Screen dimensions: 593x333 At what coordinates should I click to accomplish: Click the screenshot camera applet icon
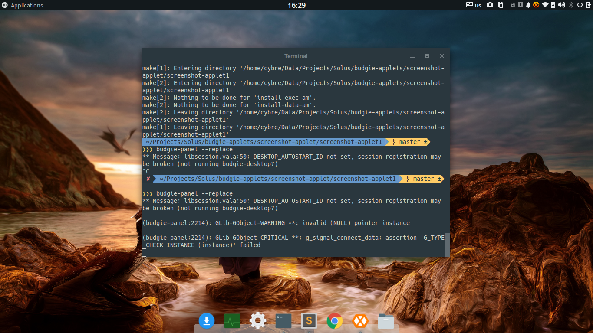coord(490,5)
